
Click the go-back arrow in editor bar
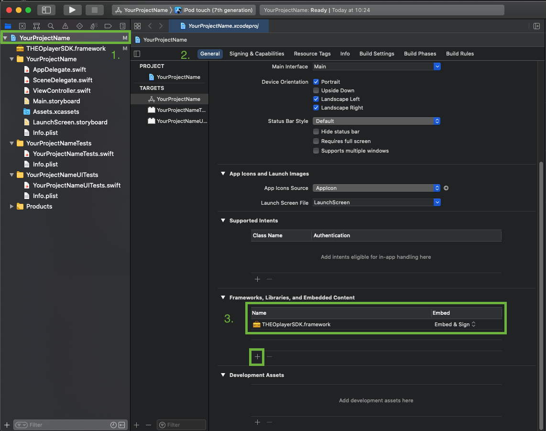150,26
